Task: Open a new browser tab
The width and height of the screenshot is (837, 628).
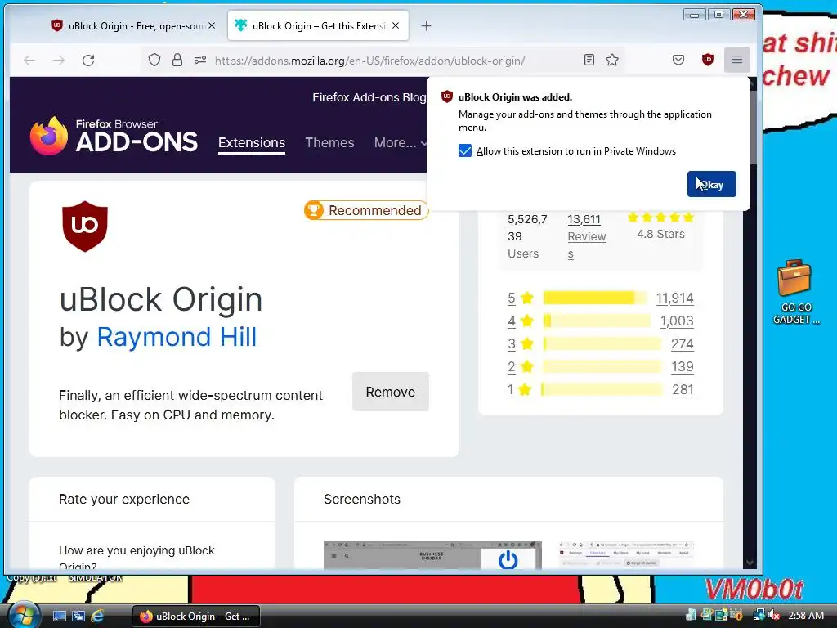Action: [x=426, y=25]
